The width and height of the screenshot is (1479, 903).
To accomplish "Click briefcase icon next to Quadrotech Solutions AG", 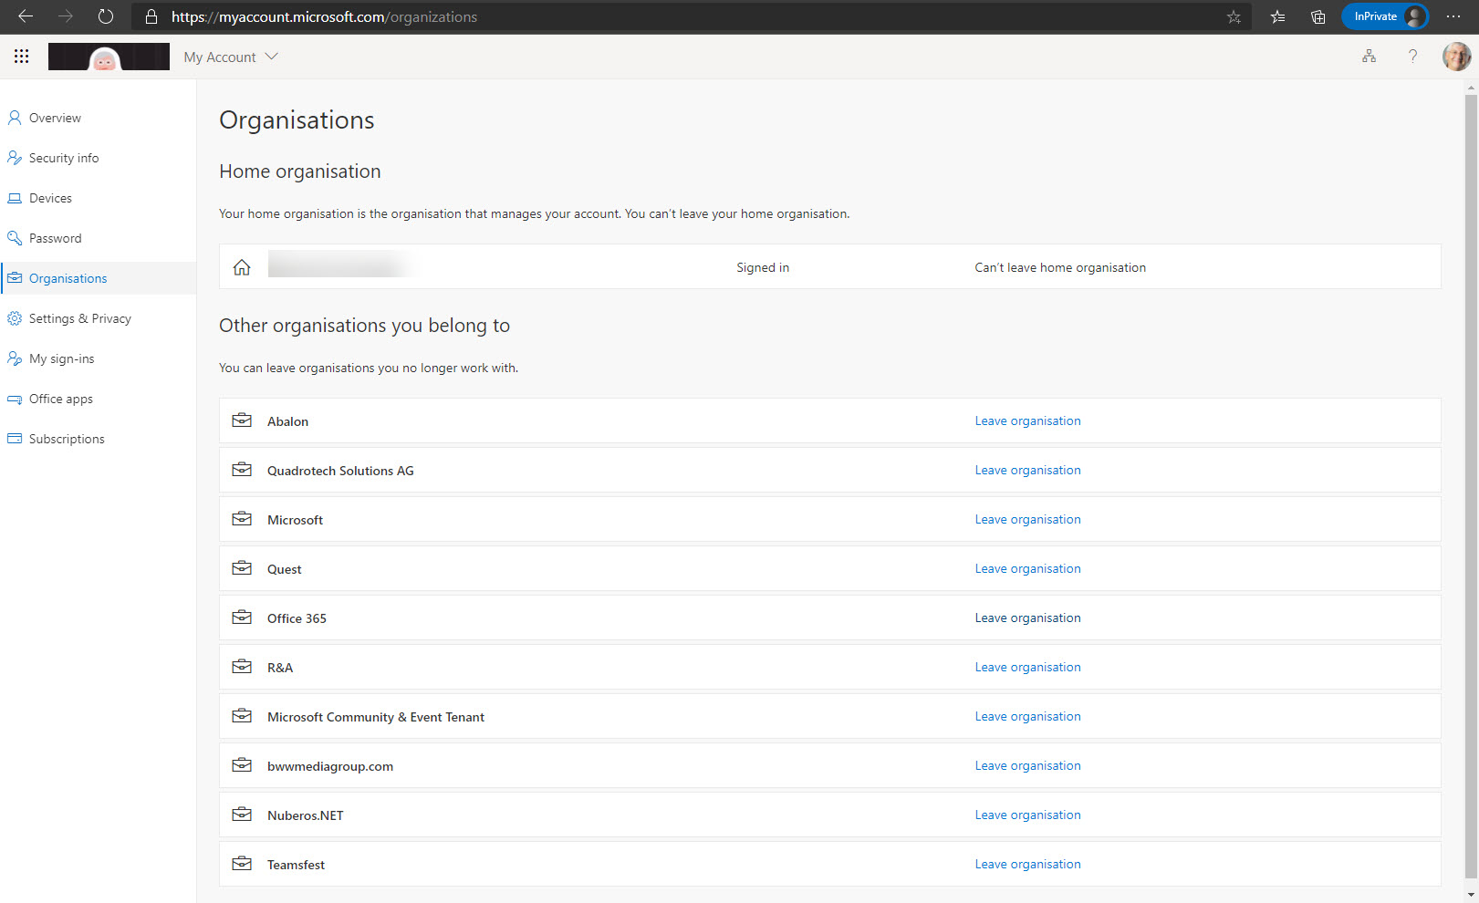I will click(x=242, y=470).
